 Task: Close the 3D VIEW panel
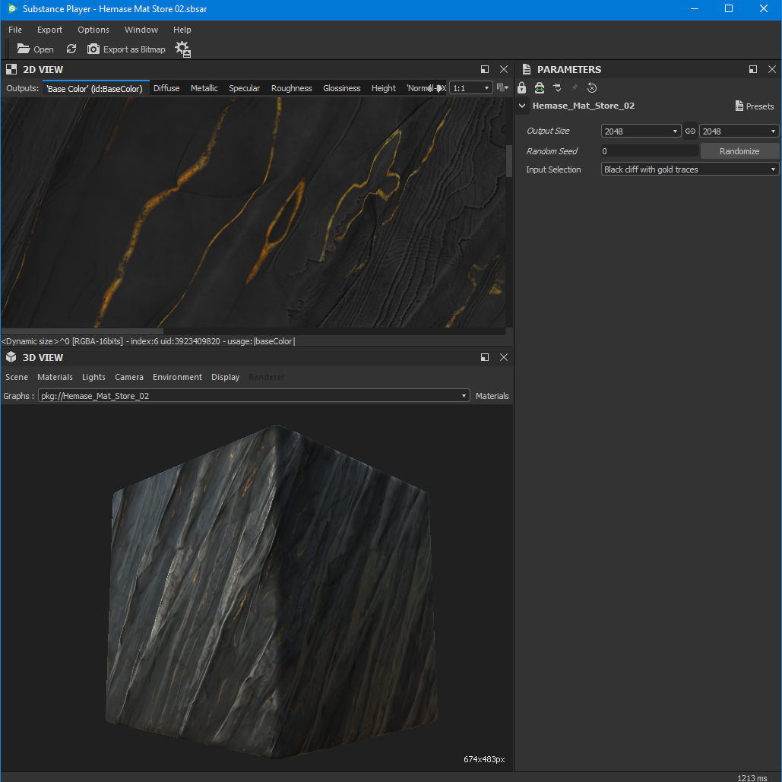click(x=504, y=357)
